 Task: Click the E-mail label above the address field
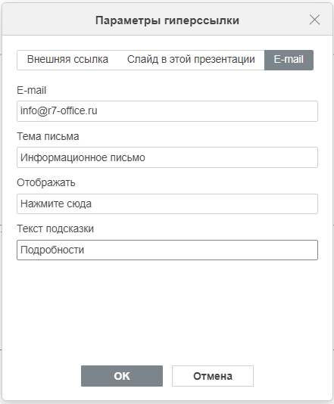(32, 91)
